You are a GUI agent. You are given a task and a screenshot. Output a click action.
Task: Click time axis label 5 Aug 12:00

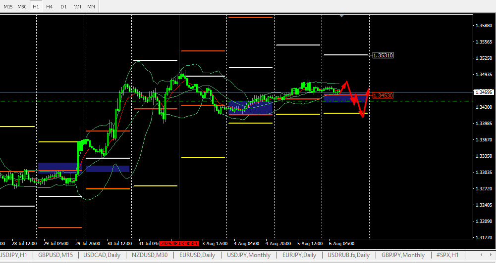(310, 243)
